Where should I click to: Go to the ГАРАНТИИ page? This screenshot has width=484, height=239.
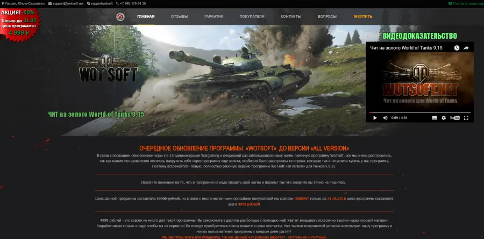[x=213, y=17]
